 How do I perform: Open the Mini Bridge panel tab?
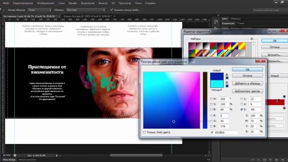(x=9, y=160)
